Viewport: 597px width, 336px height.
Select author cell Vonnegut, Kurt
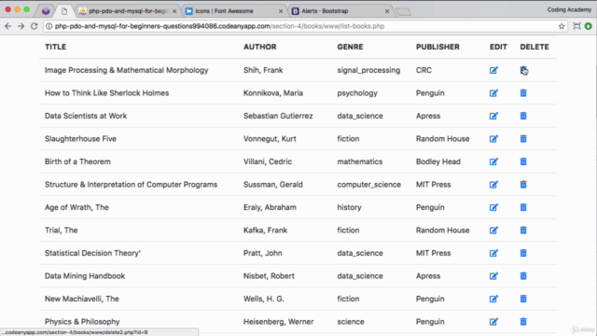270,139
